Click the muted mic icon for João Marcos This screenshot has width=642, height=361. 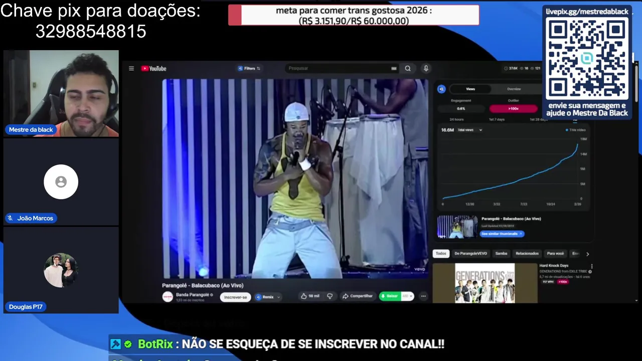tap(10, 218)
